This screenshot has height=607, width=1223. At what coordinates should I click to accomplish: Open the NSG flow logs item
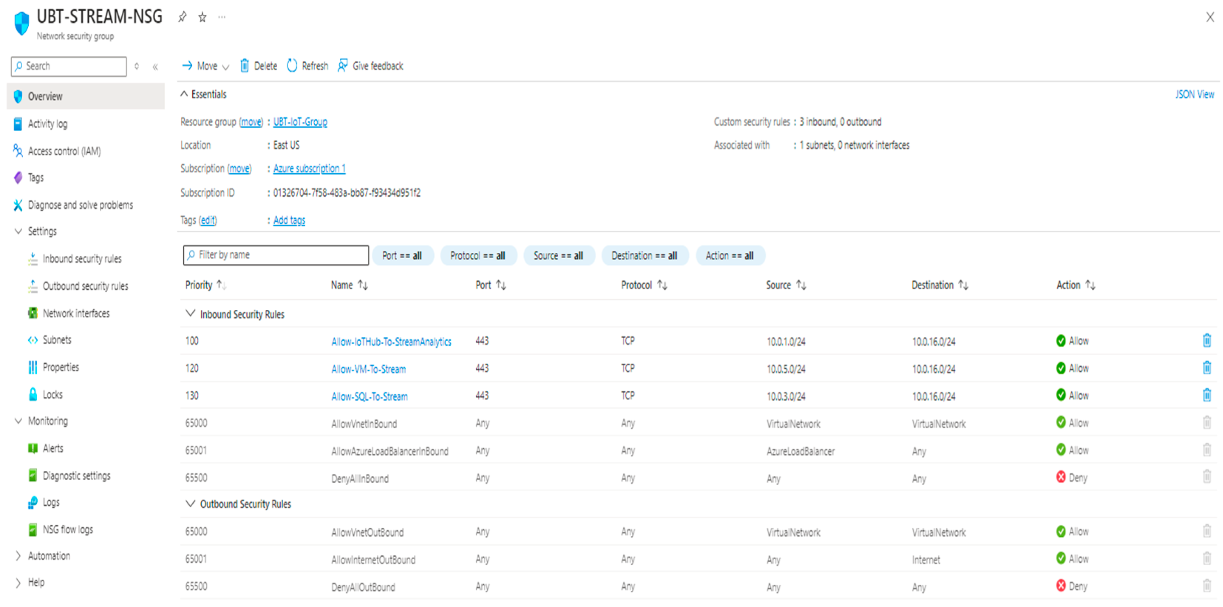pos(67,529)
